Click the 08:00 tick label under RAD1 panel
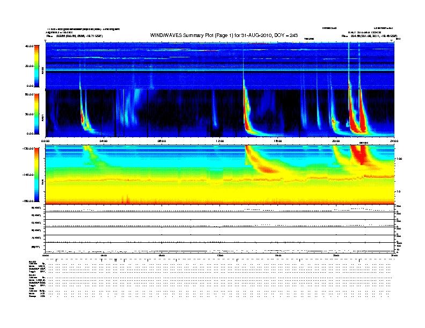This screenshot has height=328, width=425. [162, 141]
